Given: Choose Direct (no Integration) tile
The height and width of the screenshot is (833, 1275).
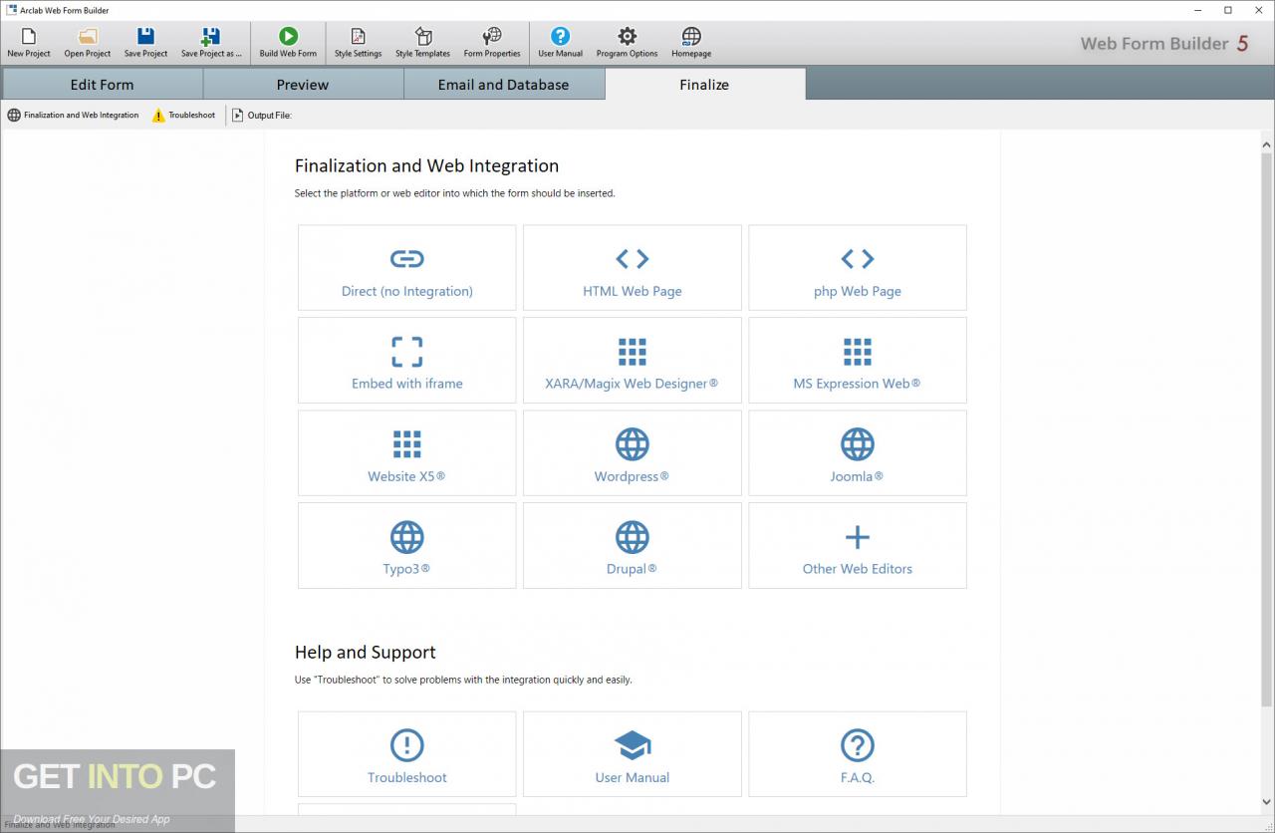Looking at the screenshot, I should (407, 267).
